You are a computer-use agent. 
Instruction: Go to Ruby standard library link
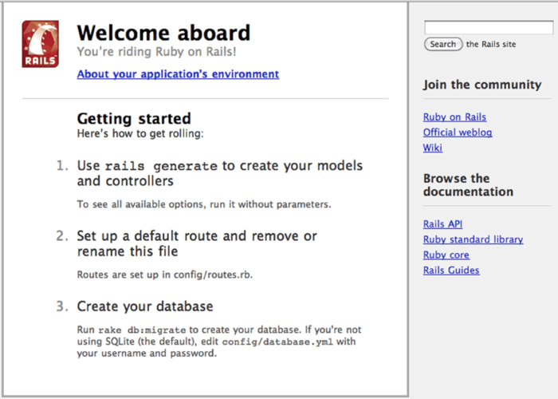click(473, 239)
